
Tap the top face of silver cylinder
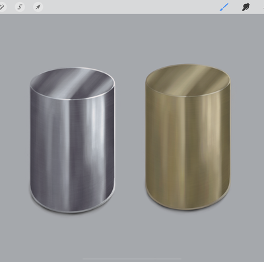click(x=73, y=83)
